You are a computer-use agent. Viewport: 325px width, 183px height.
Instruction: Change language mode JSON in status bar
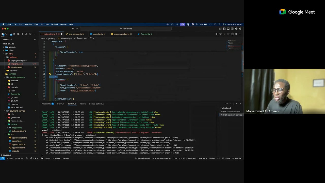click(x=227, y=158)
